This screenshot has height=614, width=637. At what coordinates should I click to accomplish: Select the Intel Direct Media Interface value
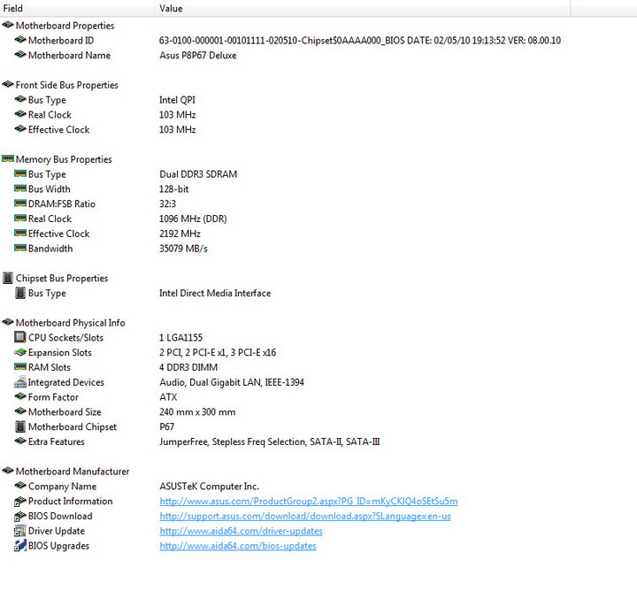point(215,293)
